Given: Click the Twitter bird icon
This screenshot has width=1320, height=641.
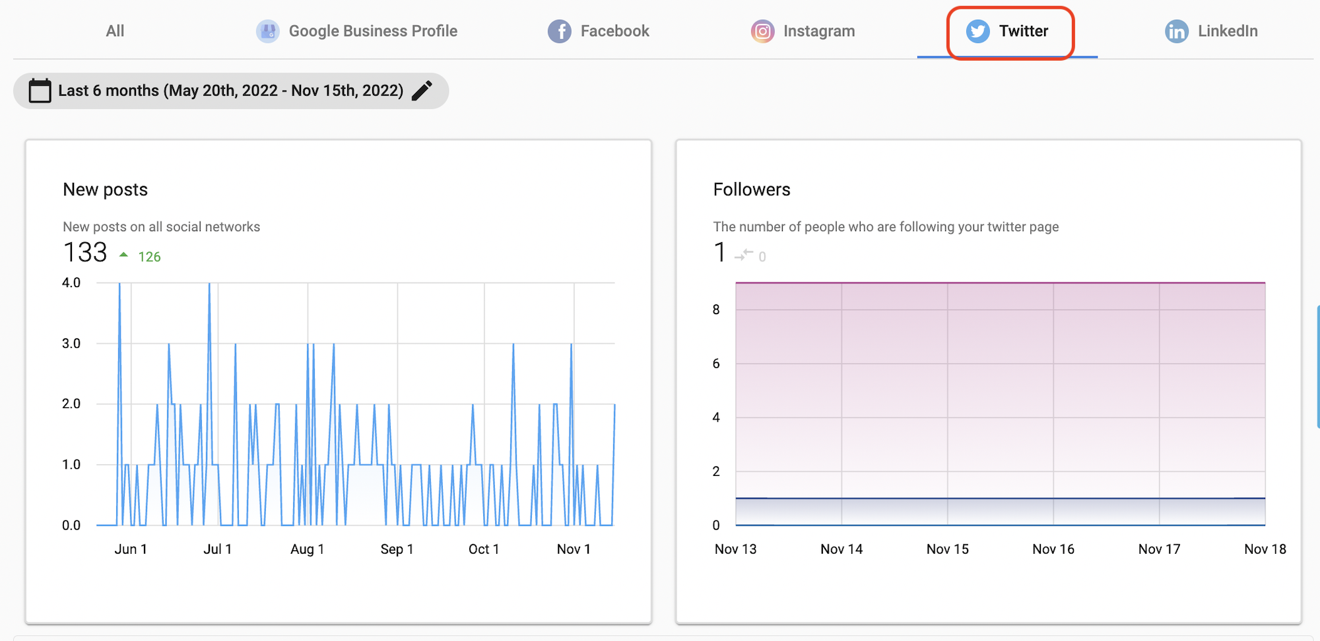Looking at the screenshot, I should pyautogui.click(x=977, y=31).
